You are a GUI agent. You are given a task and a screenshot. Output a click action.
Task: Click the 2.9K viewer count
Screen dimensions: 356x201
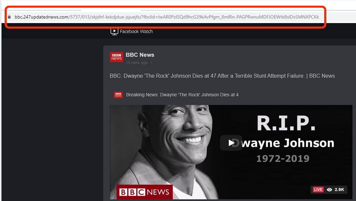339,190
